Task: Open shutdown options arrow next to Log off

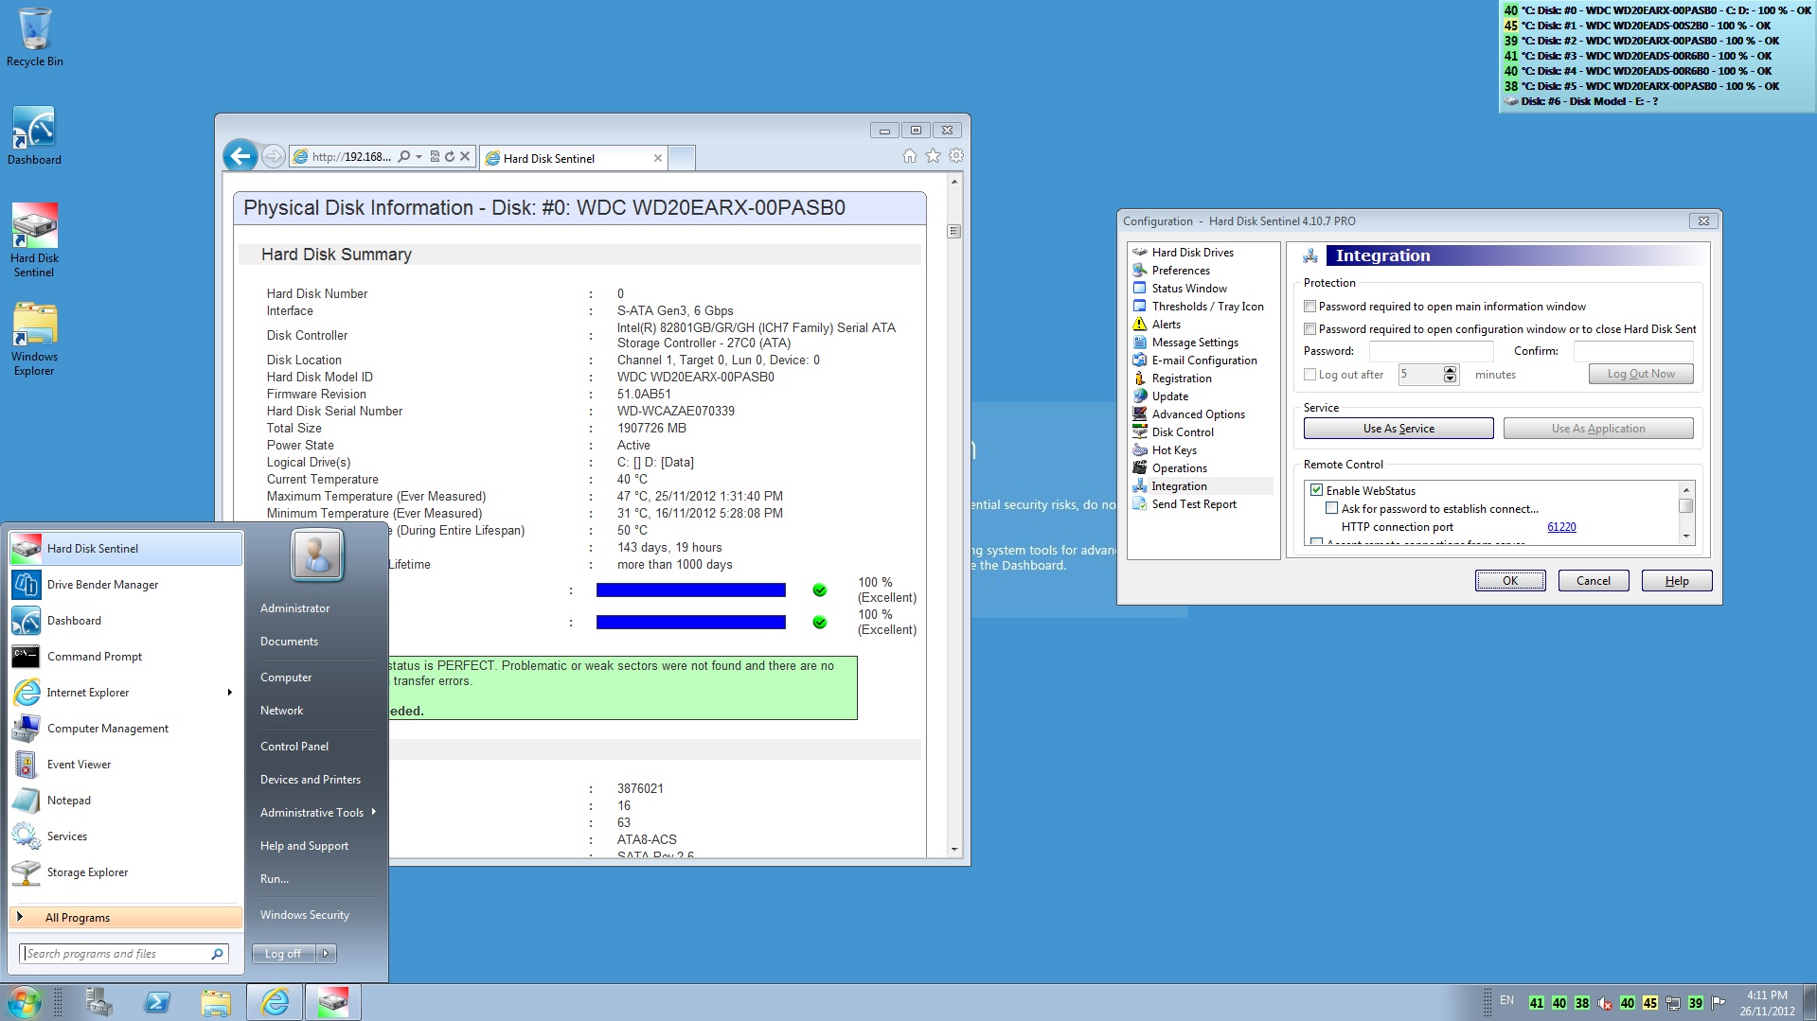Action: [326, 954]
